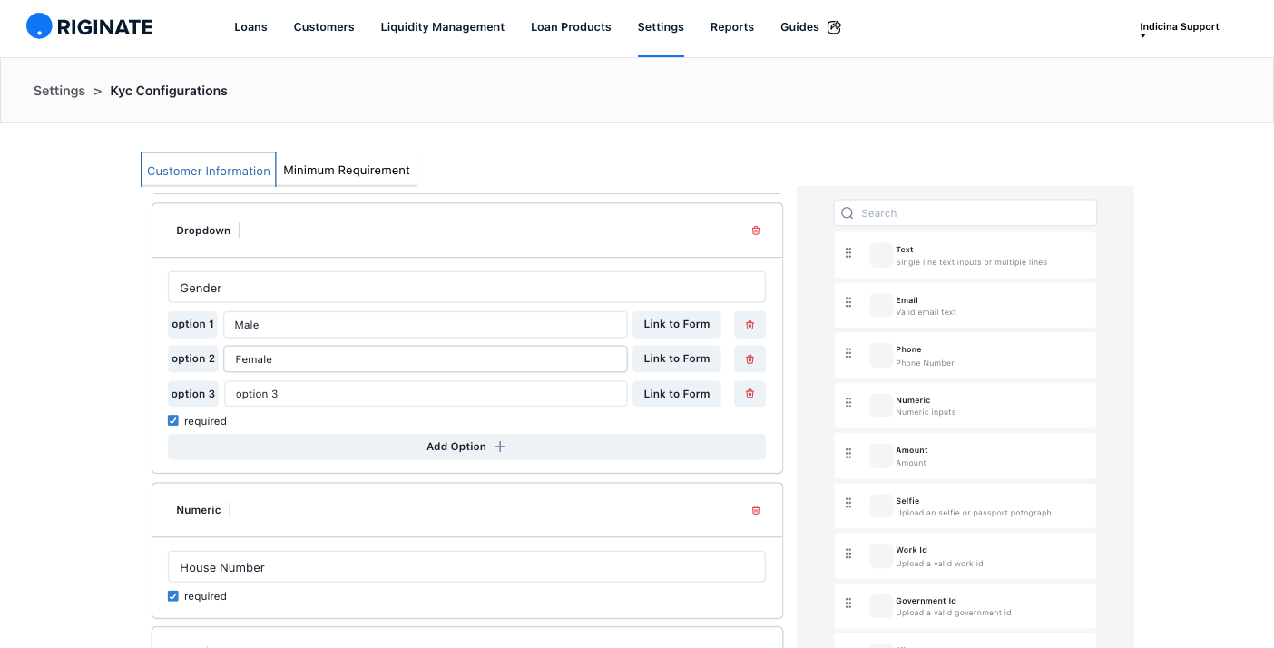Open the Guides link
The width and height of the screenshot is (1274, 648).
[799, 27]
